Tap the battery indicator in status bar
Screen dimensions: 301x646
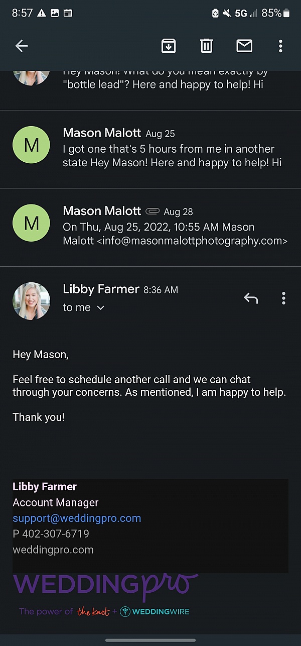click(x=286, y=13)
